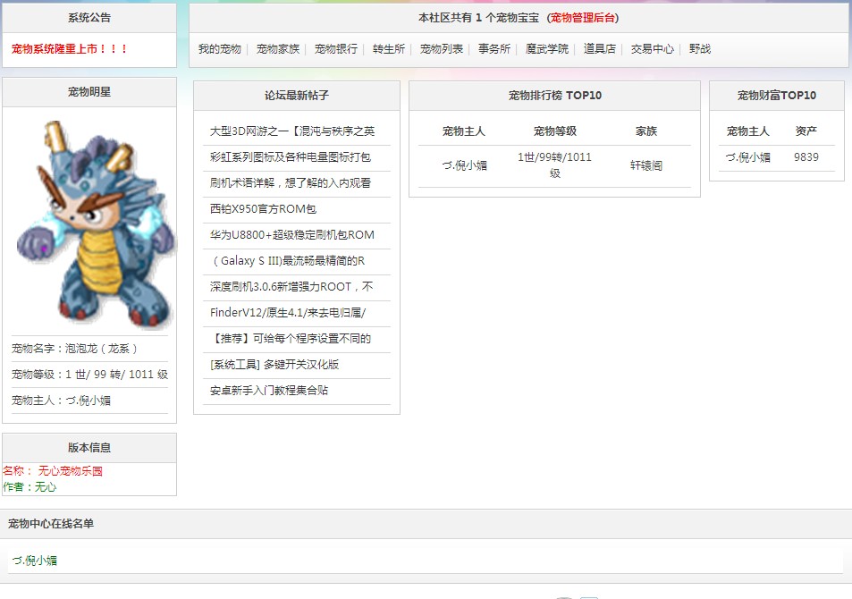Screen dimensions: 852x599
Task: Click the 宠物明星 panel header
Action: [x=89, y=92]
